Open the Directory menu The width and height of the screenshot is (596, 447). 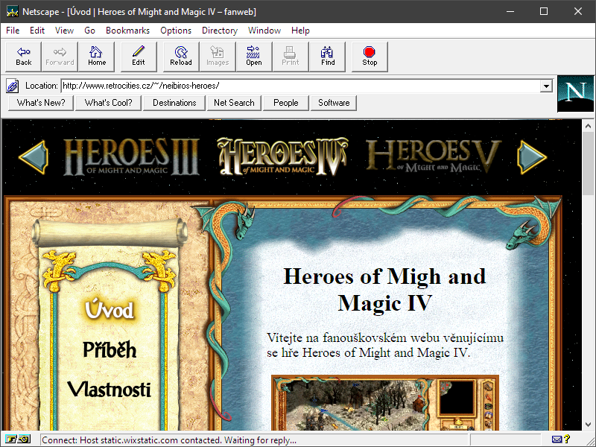[x=219, y=31]
